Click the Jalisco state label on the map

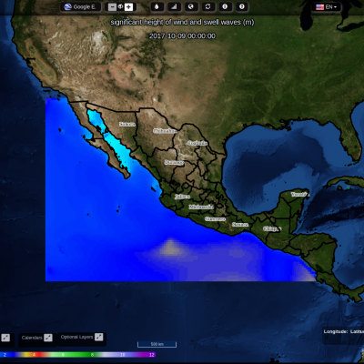click(182, 197)
